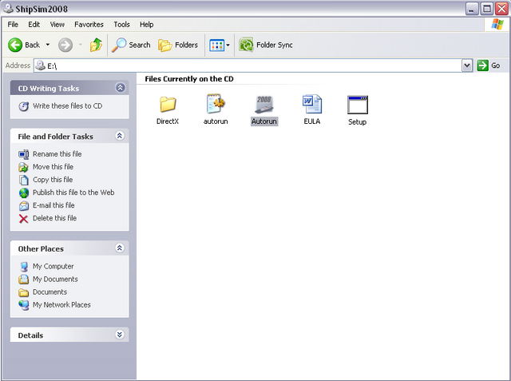
Task: Click the Forward arrow icon
Action: pos(65,45)
